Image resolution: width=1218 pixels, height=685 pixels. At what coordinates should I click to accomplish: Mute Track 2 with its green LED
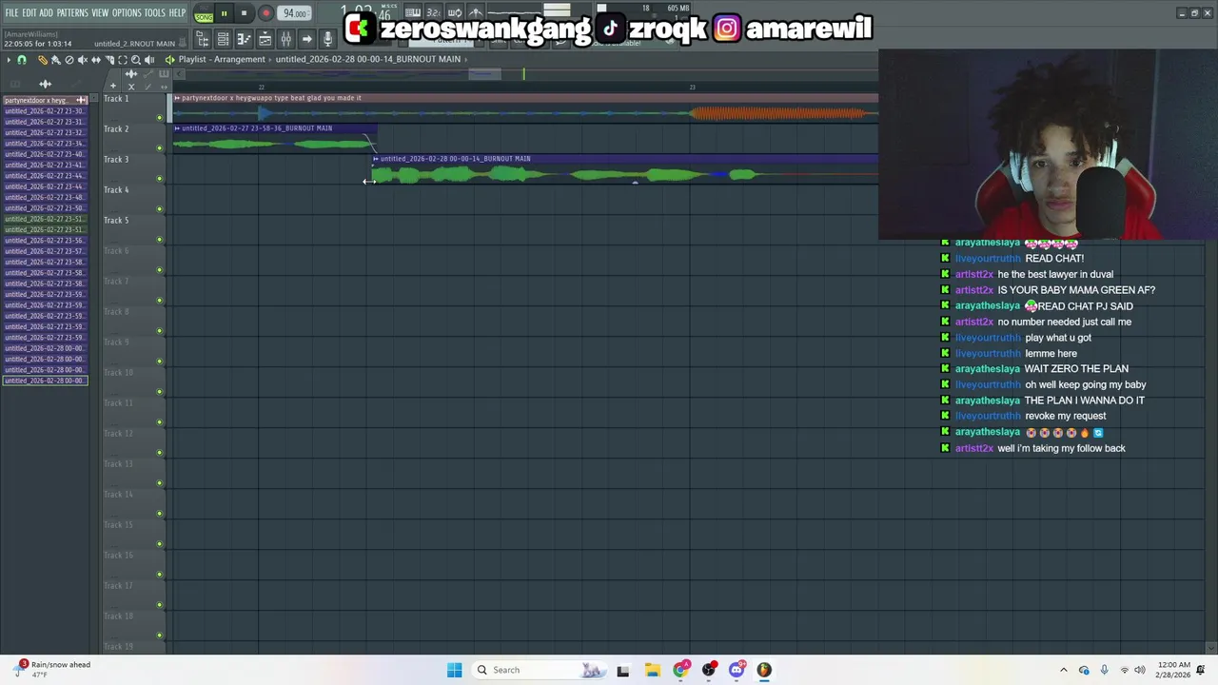pos(160,148)
